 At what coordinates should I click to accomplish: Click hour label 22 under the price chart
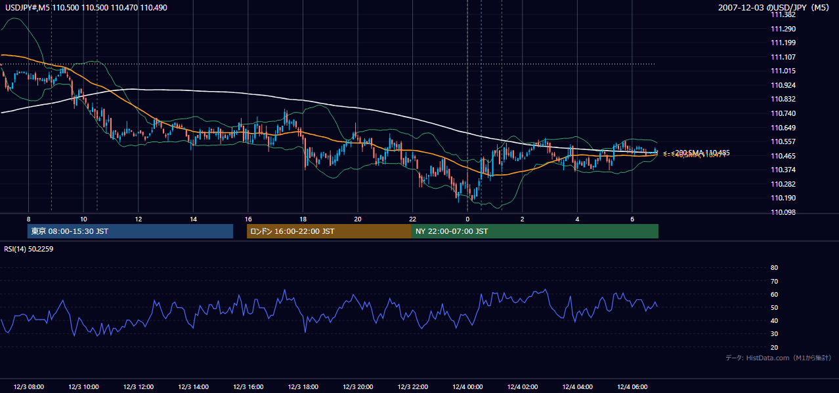[412, 219]
